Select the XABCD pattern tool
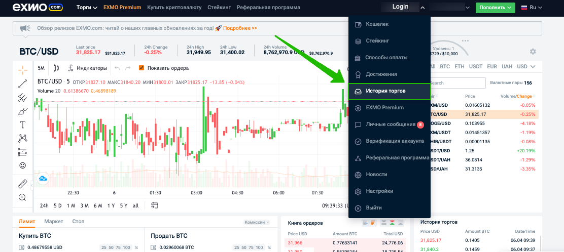The image size is (564, 252). 23,138
